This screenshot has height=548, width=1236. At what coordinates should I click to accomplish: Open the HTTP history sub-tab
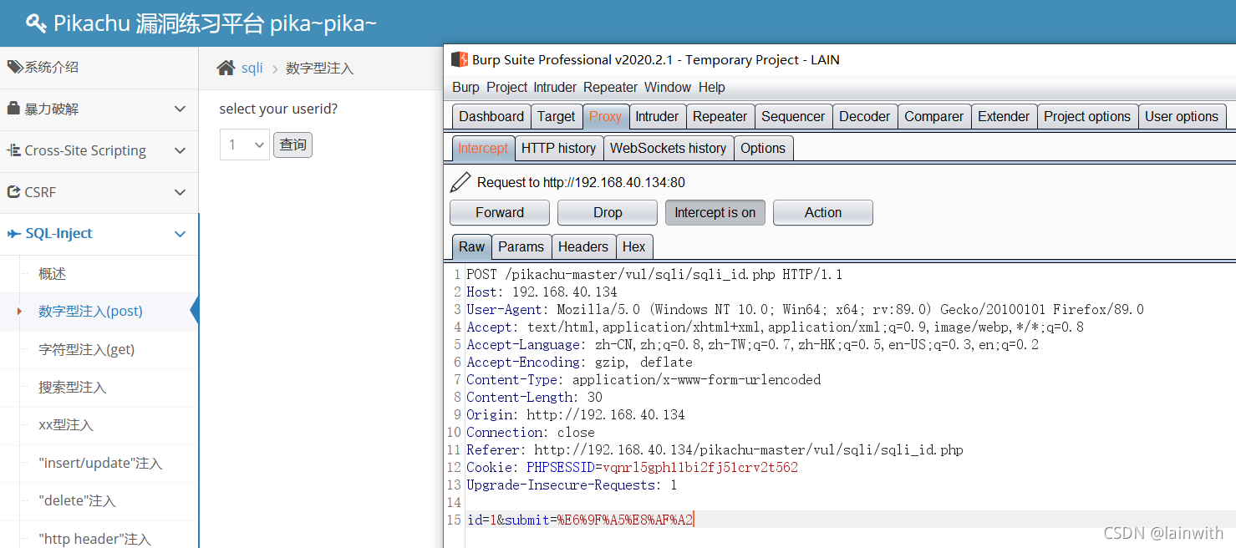point(559,148)
